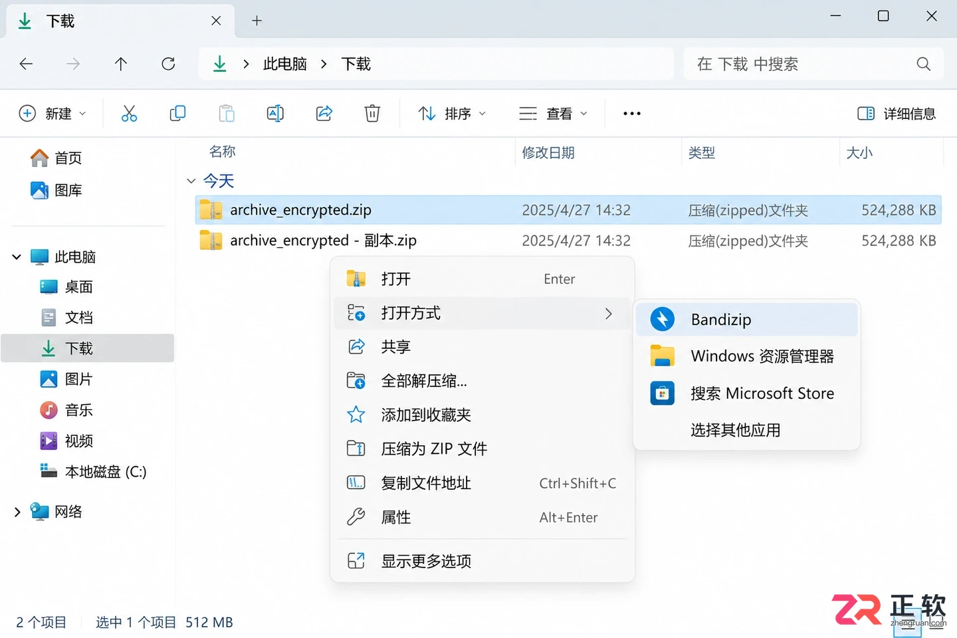Toggle the 详细信息 details pane
This screenshot has width=957, height=638.
[x=897, y=114]
